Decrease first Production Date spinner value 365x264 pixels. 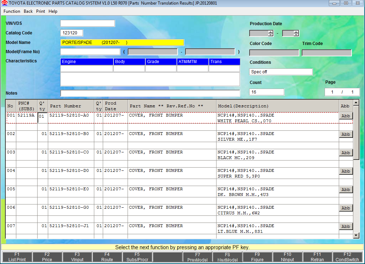pyautogui.click(x=270, y=35)
